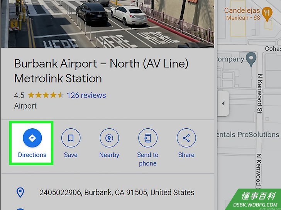This screenshot has height=210, width=281.
Task: Open the 126 reviews link
Action: tap(86, 95)
